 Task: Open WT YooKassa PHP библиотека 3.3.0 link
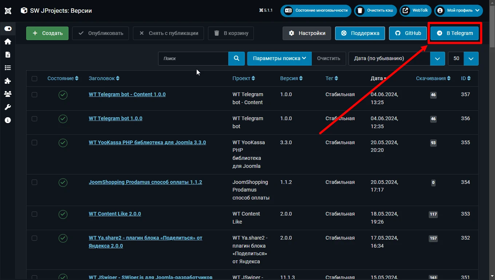pyautogui.click(x=147, y=142)
